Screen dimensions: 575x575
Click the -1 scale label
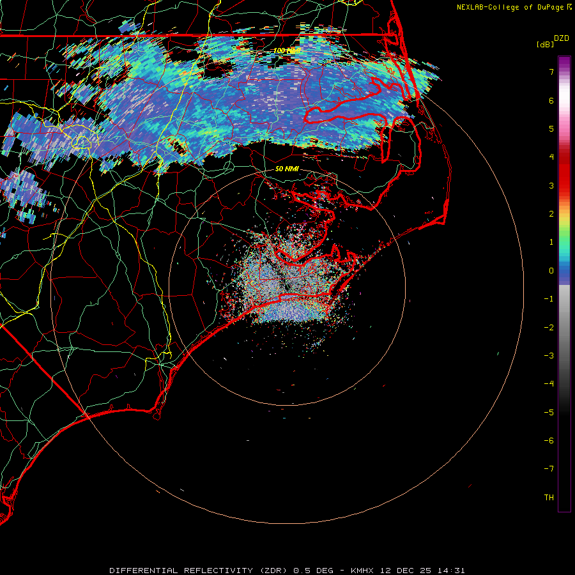(x=549, y=299)
